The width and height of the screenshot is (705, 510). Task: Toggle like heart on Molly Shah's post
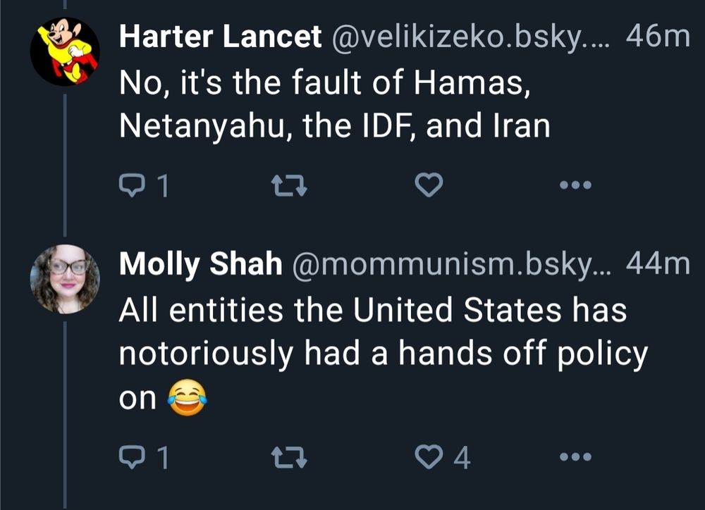click(x=429, y=459)
